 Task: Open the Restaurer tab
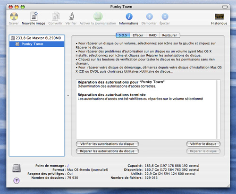click(x=169, y=35)
